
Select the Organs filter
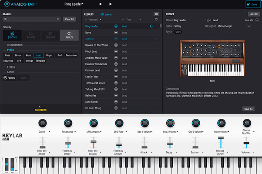point(50,35)
